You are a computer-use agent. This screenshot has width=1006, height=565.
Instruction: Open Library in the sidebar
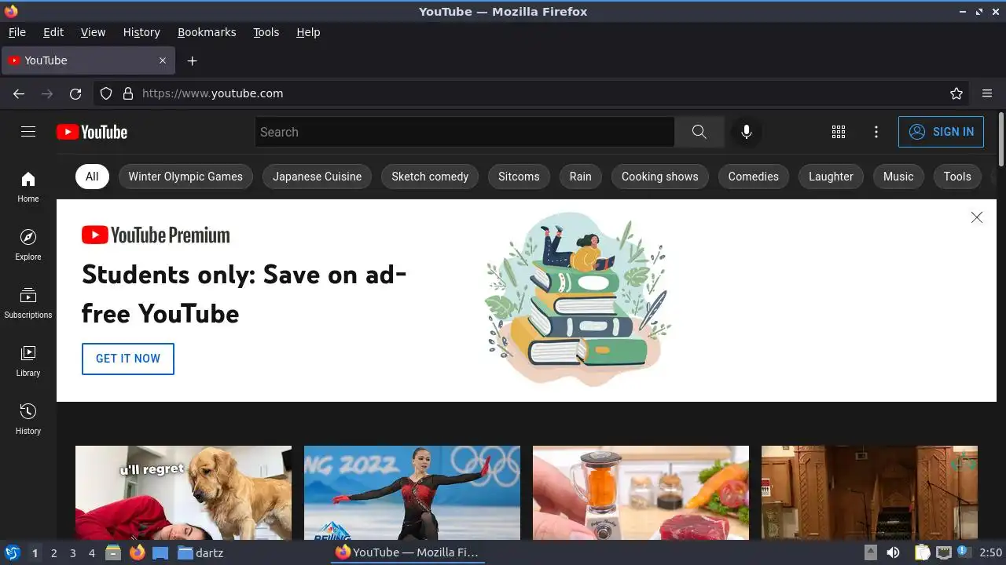28,361
